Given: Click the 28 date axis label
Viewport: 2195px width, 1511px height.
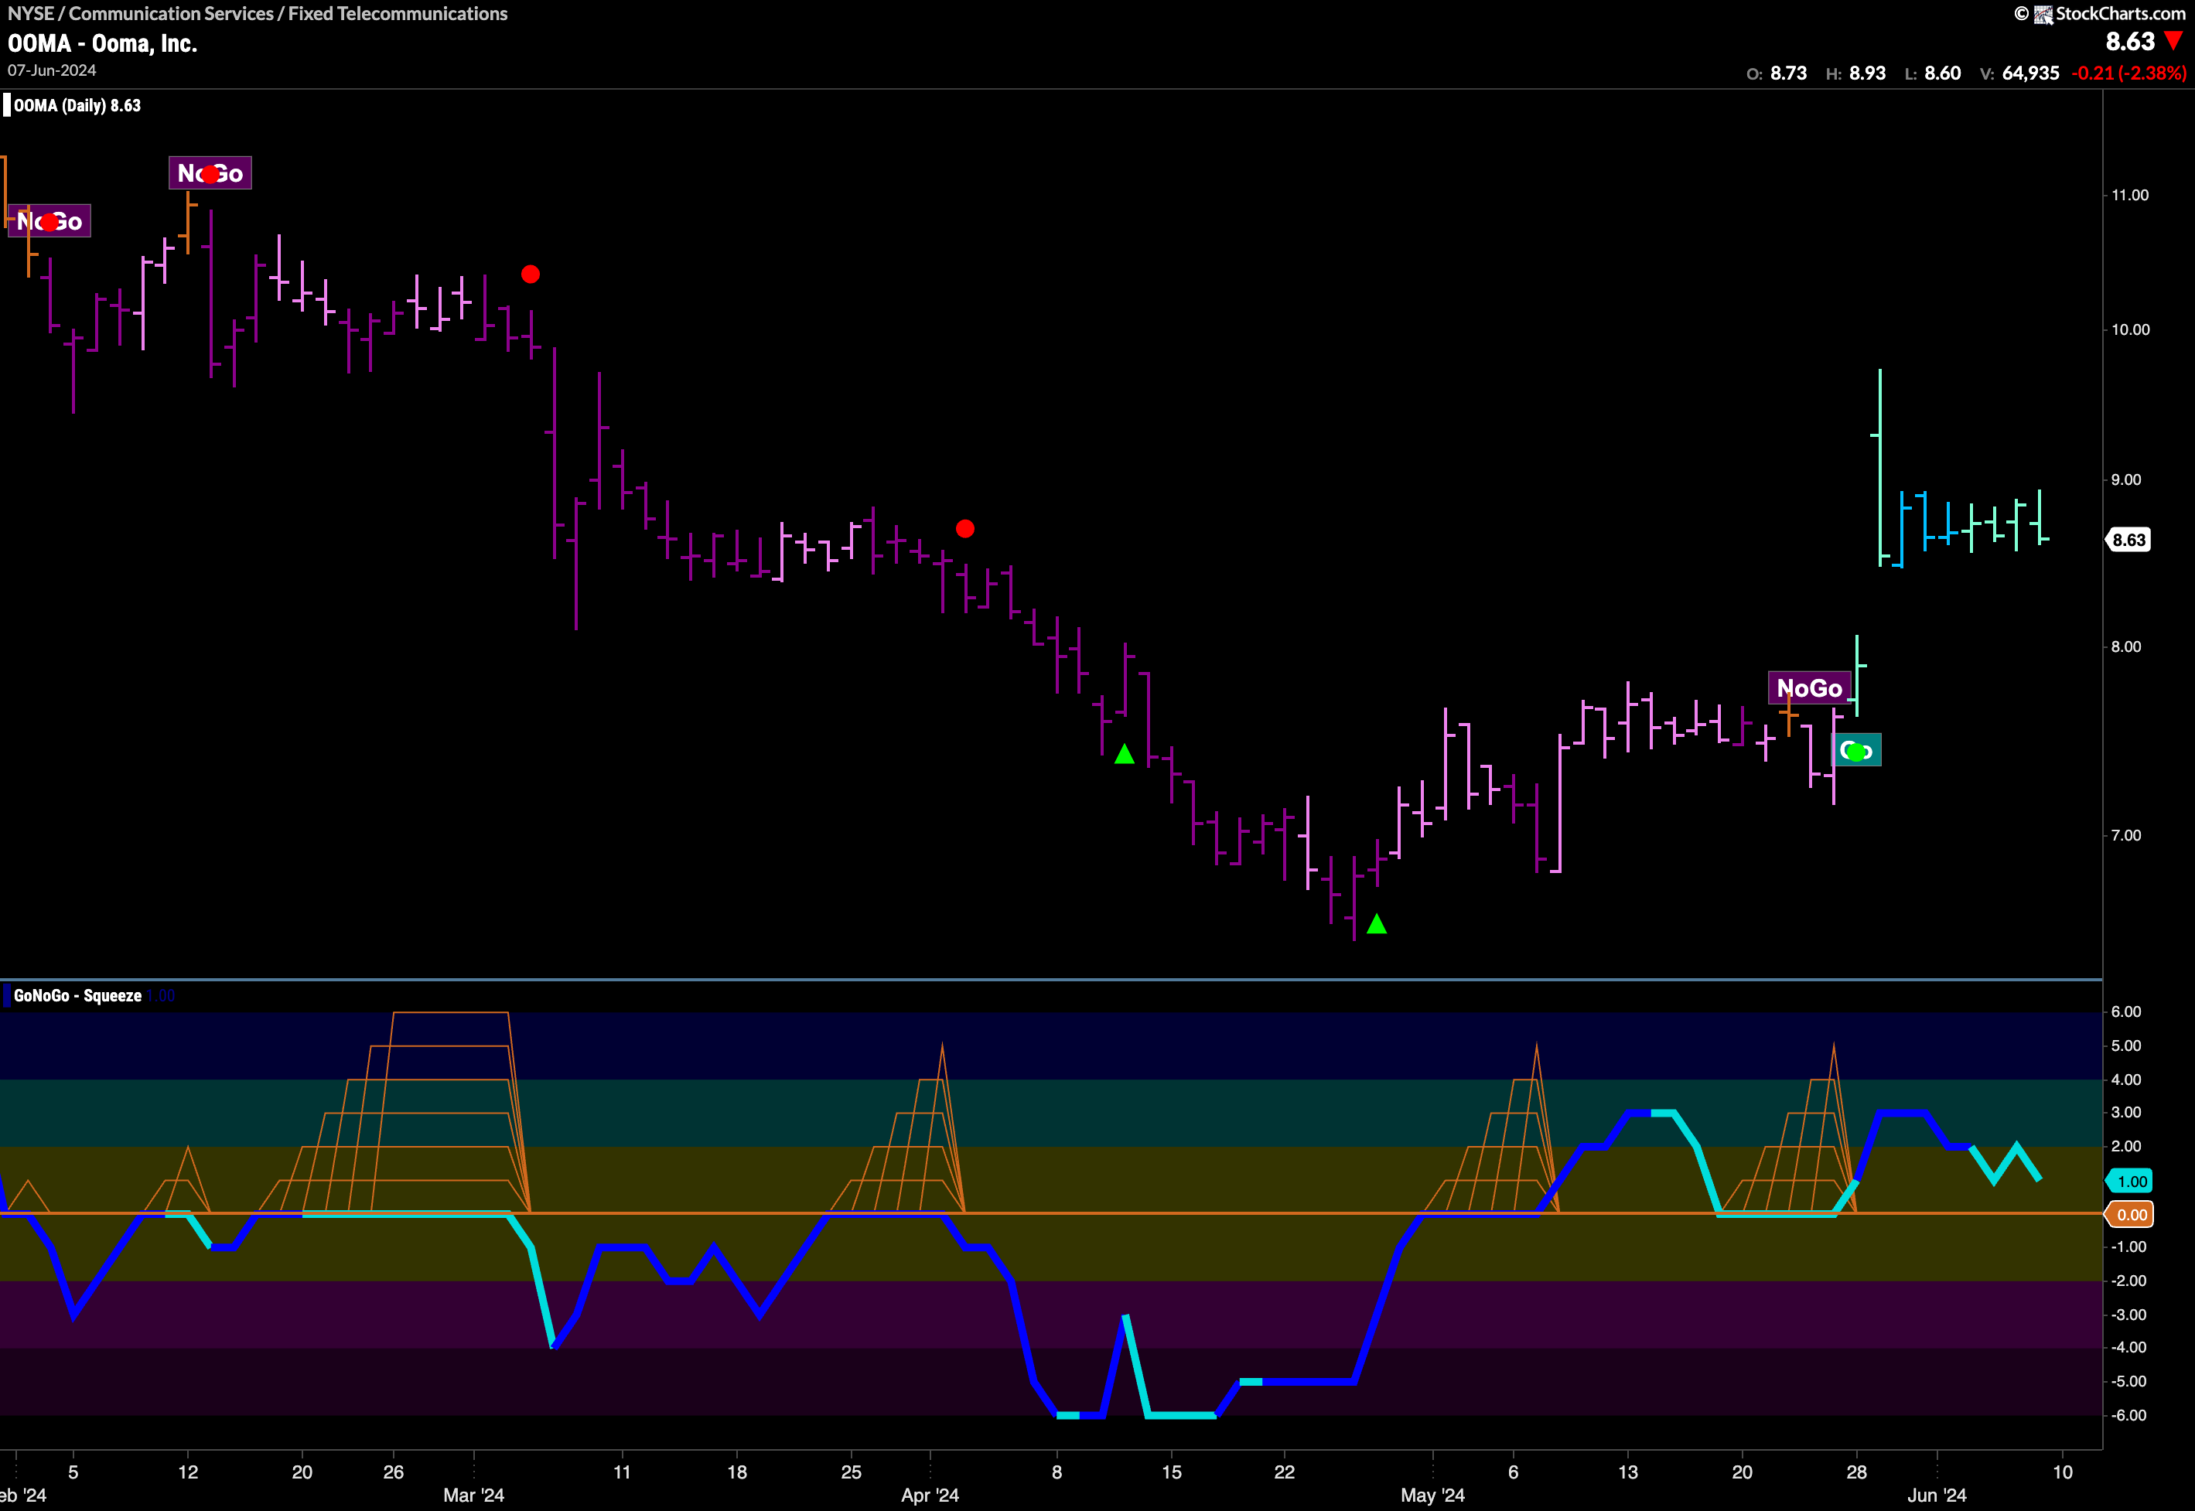Looking at the screenshot, I should click(1857, 1472).
